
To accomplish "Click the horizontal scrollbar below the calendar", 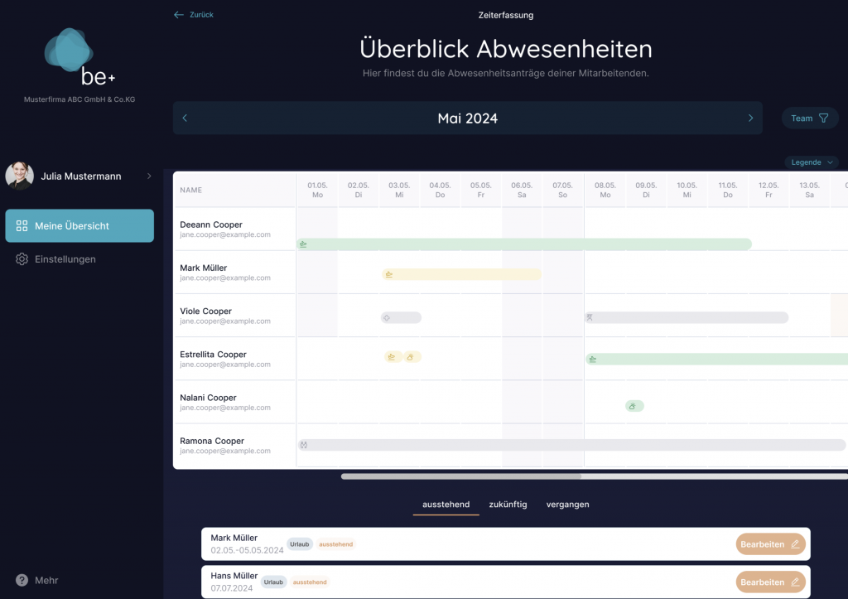I will [461, 476].
